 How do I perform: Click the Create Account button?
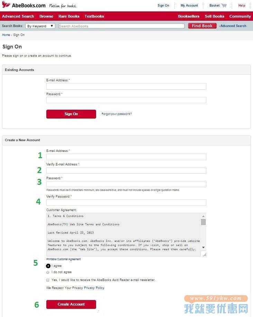click(x=71, y=304)
